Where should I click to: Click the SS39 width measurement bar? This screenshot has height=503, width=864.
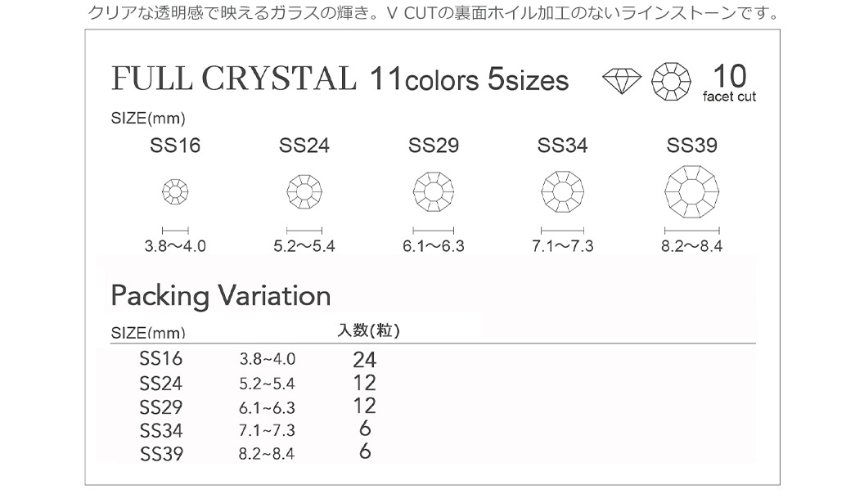click(691, 231)
